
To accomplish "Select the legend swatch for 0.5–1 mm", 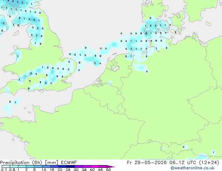I will tap(14, 166).
